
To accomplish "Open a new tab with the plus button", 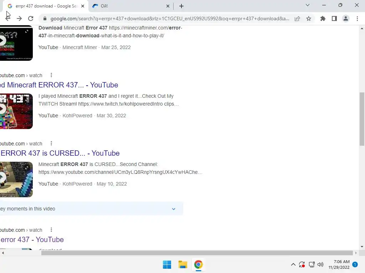I will (x=181, y=6).
